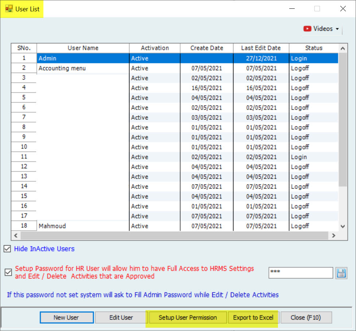Screen dimensions: 356x331
Task: Uncheck the Setup Password for HR User checkbox
Action: click(8, 273)
